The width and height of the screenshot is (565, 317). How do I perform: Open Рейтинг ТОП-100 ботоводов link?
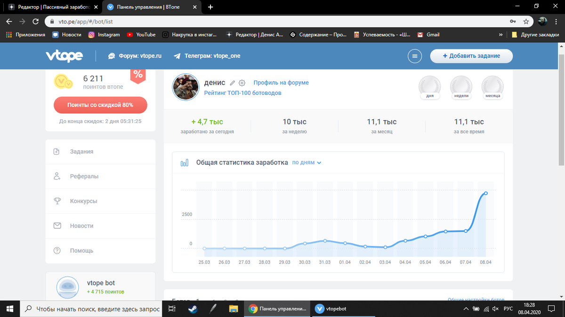click(243, 93)
